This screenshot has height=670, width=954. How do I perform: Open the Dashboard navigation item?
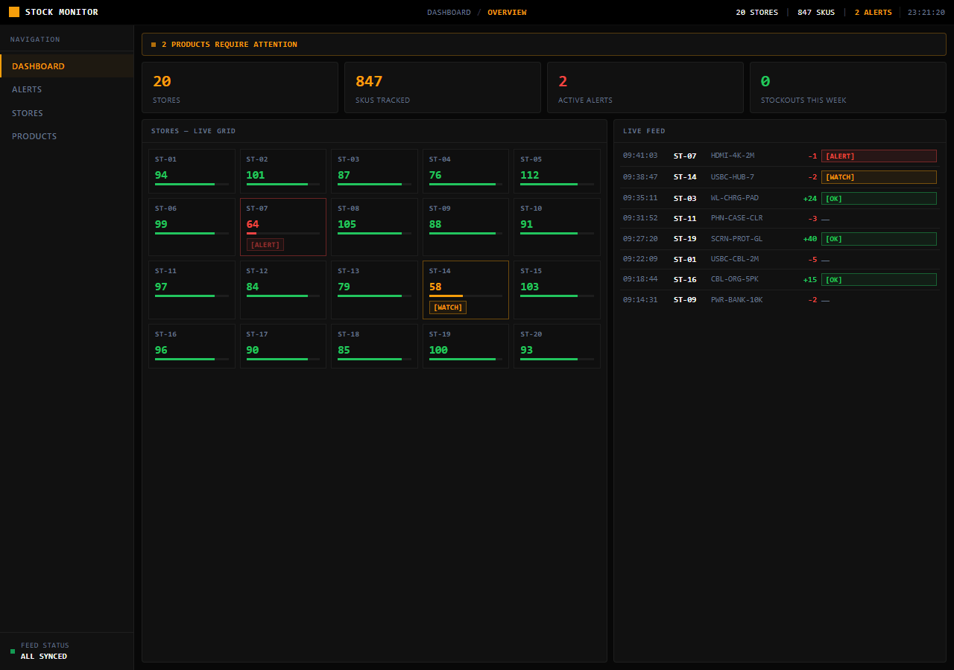(67, 66)
